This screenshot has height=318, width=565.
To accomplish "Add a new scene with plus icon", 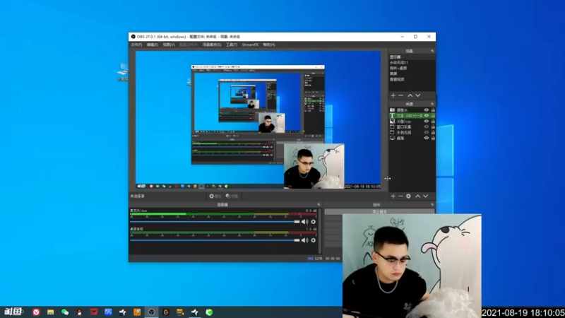I will (x=393, y=95).
